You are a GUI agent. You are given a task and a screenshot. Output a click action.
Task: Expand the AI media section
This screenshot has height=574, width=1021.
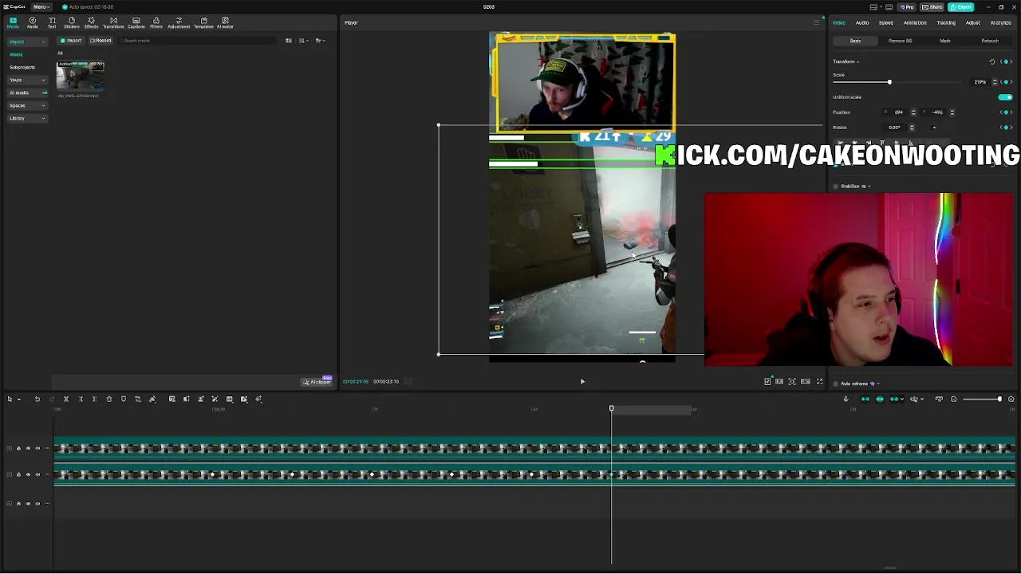pos(26,92)
